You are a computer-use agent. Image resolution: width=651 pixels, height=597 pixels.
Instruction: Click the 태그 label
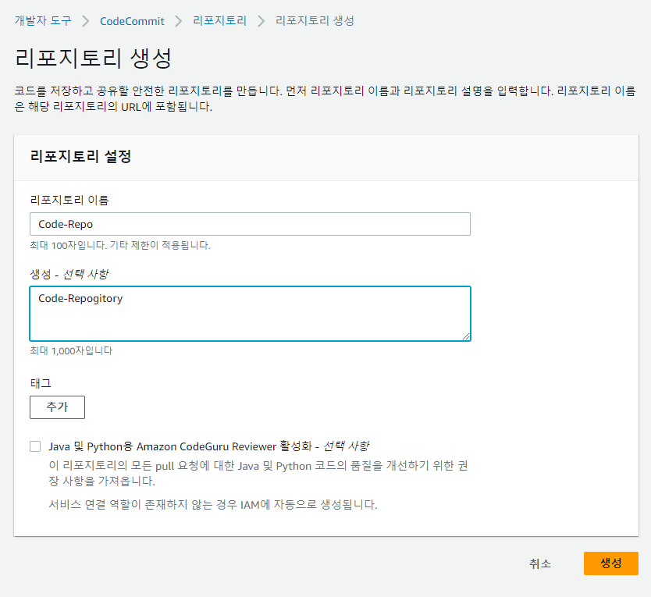coord(41,383)
